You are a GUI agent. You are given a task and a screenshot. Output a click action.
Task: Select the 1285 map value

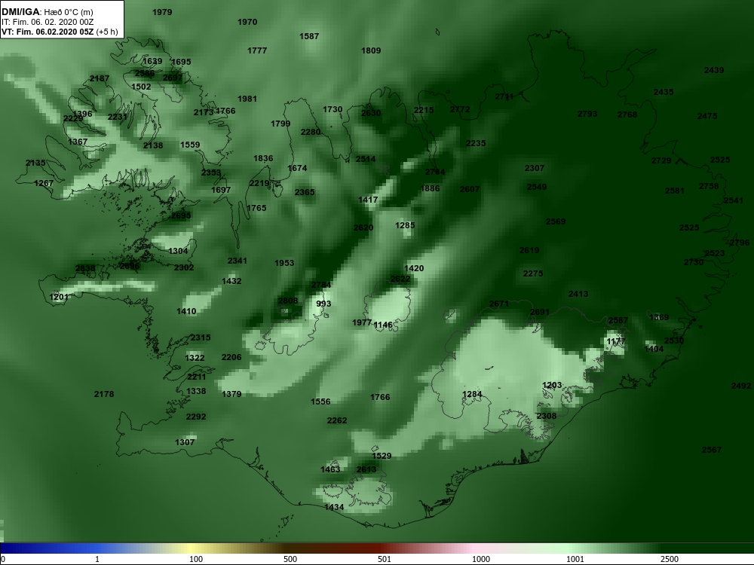[x=405, y=225]
